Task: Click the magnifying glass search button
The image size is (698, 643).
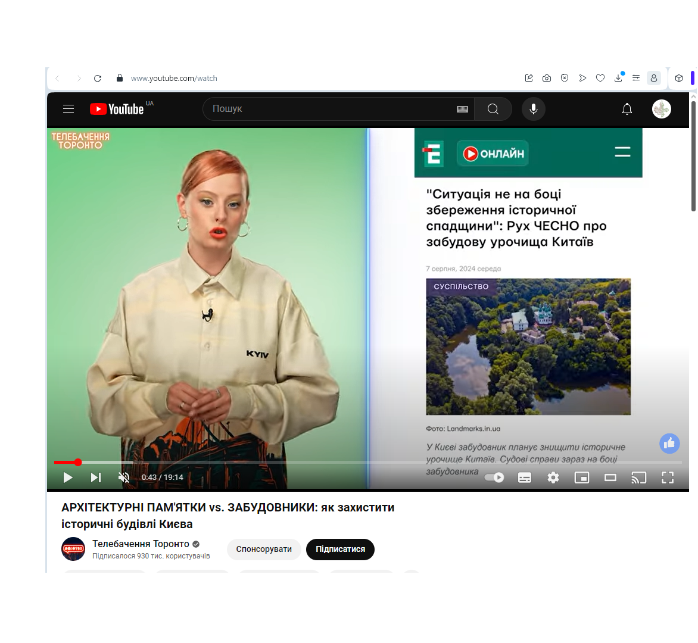Action: 493,109
